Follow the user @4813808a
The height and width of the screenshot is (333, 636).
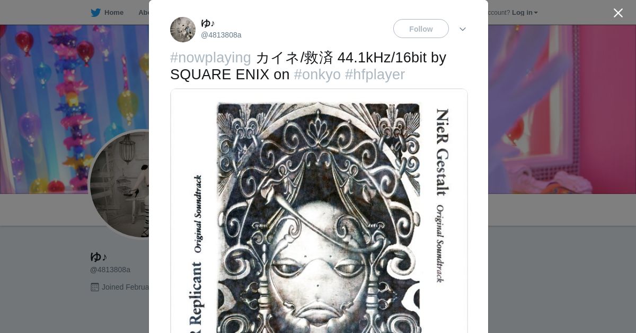pos(421,29)
